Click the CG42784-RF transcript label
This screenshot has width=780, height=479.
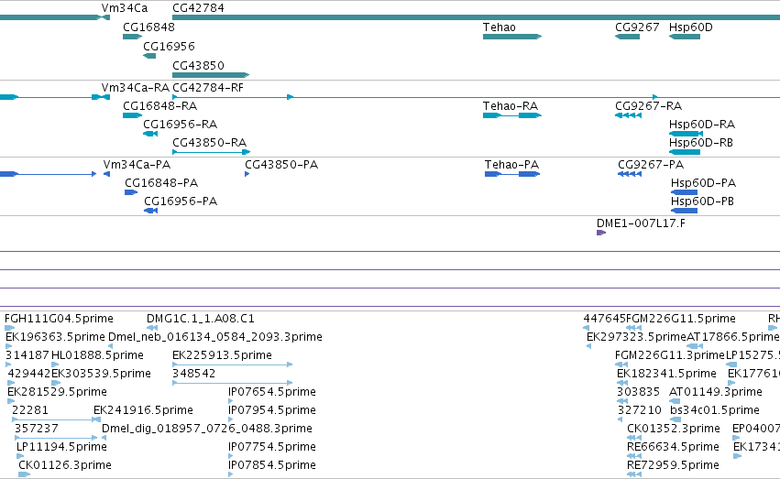(x=208, y=88)
